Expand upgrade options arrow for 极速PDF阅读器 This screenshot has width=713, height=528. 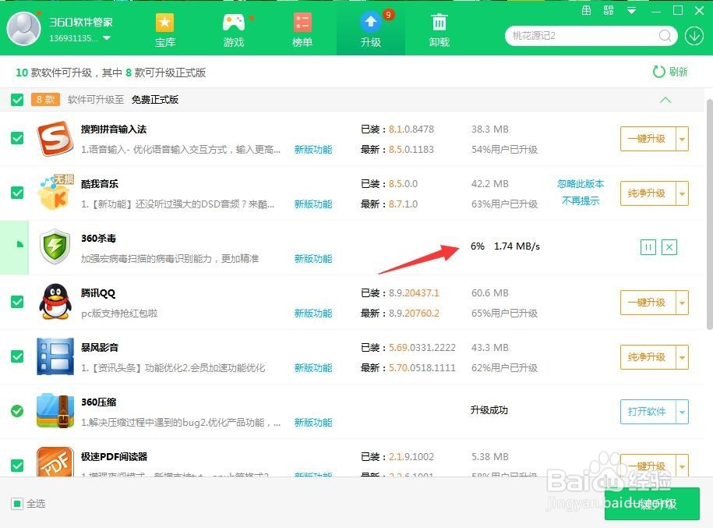tap(682, 466)
